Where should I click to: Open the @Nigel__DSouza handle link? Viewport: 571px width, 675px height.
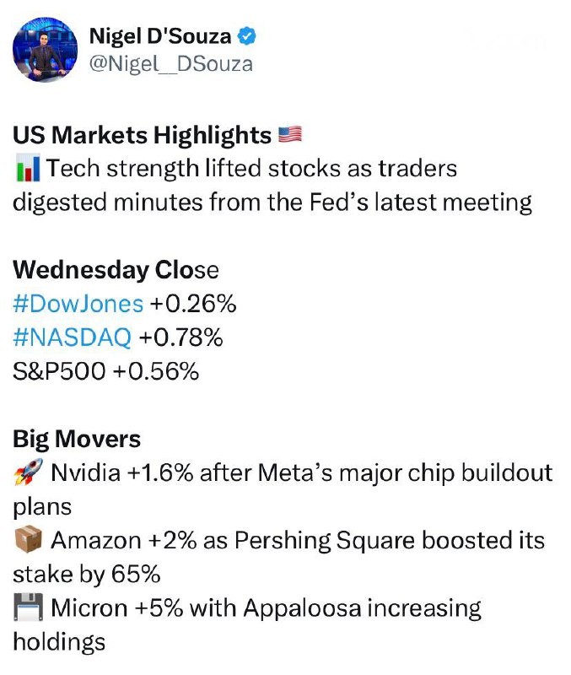click(x=170, y=63)
